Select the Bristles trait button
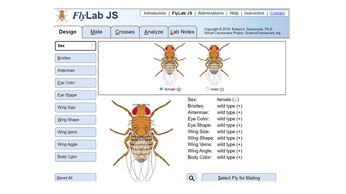The height and width of the screenshot is (194, 346). pos(76,58)
